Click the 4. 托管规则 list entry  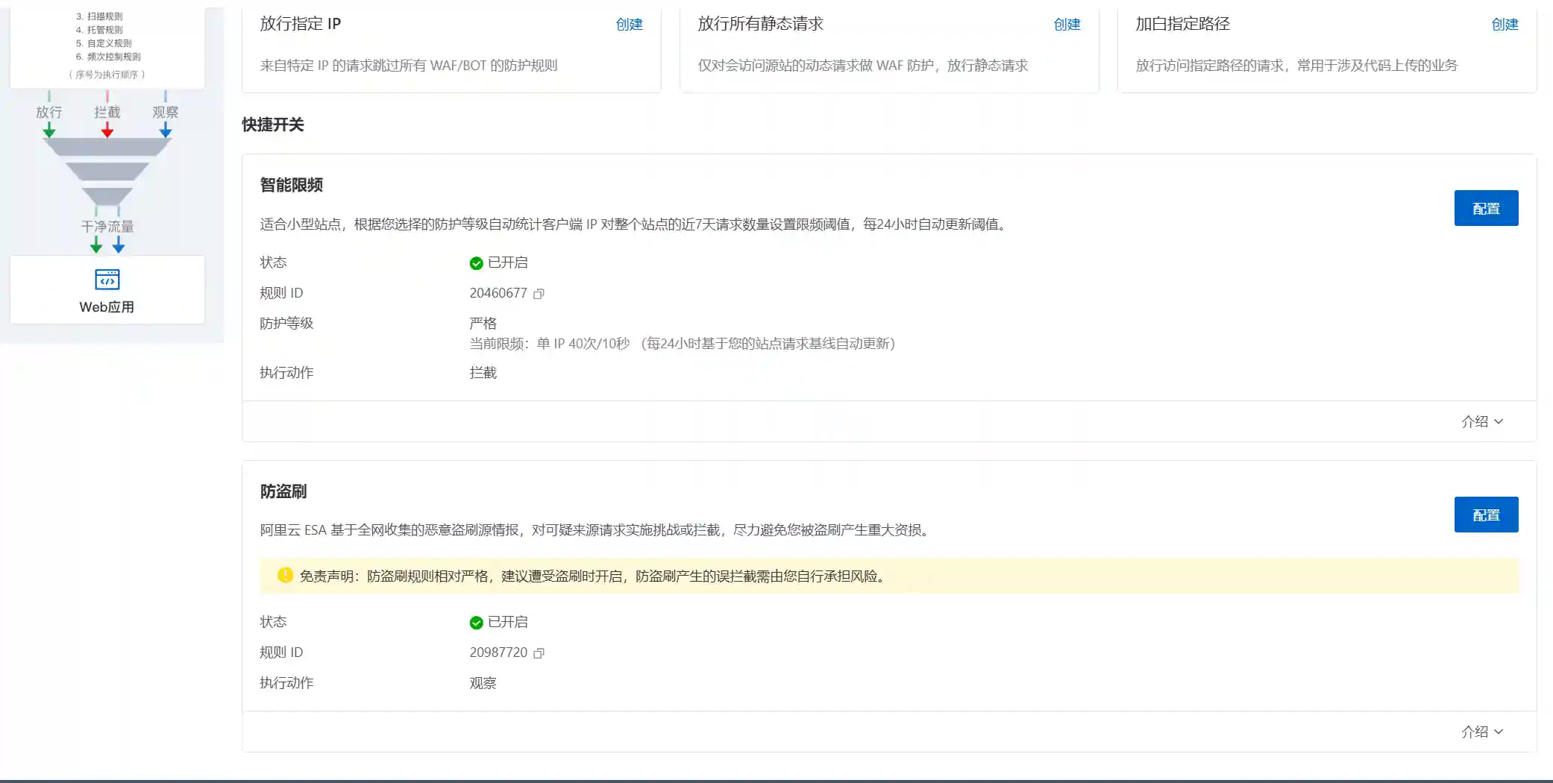pyautogui.click(x=99, y=30)
